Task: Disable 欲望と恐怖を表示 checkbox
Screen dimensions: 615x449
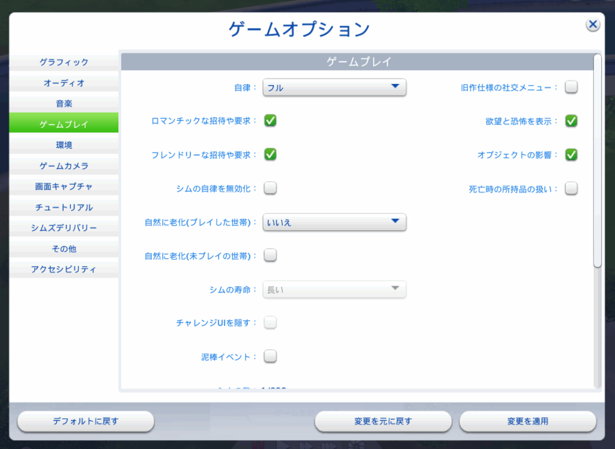Action: [571, 121]
